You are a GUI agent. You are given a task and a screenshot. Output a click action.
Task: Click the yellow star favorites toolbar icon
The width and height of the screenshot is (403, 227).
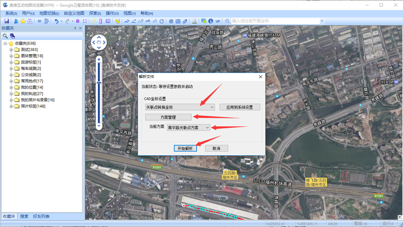(x=23, y=21)
